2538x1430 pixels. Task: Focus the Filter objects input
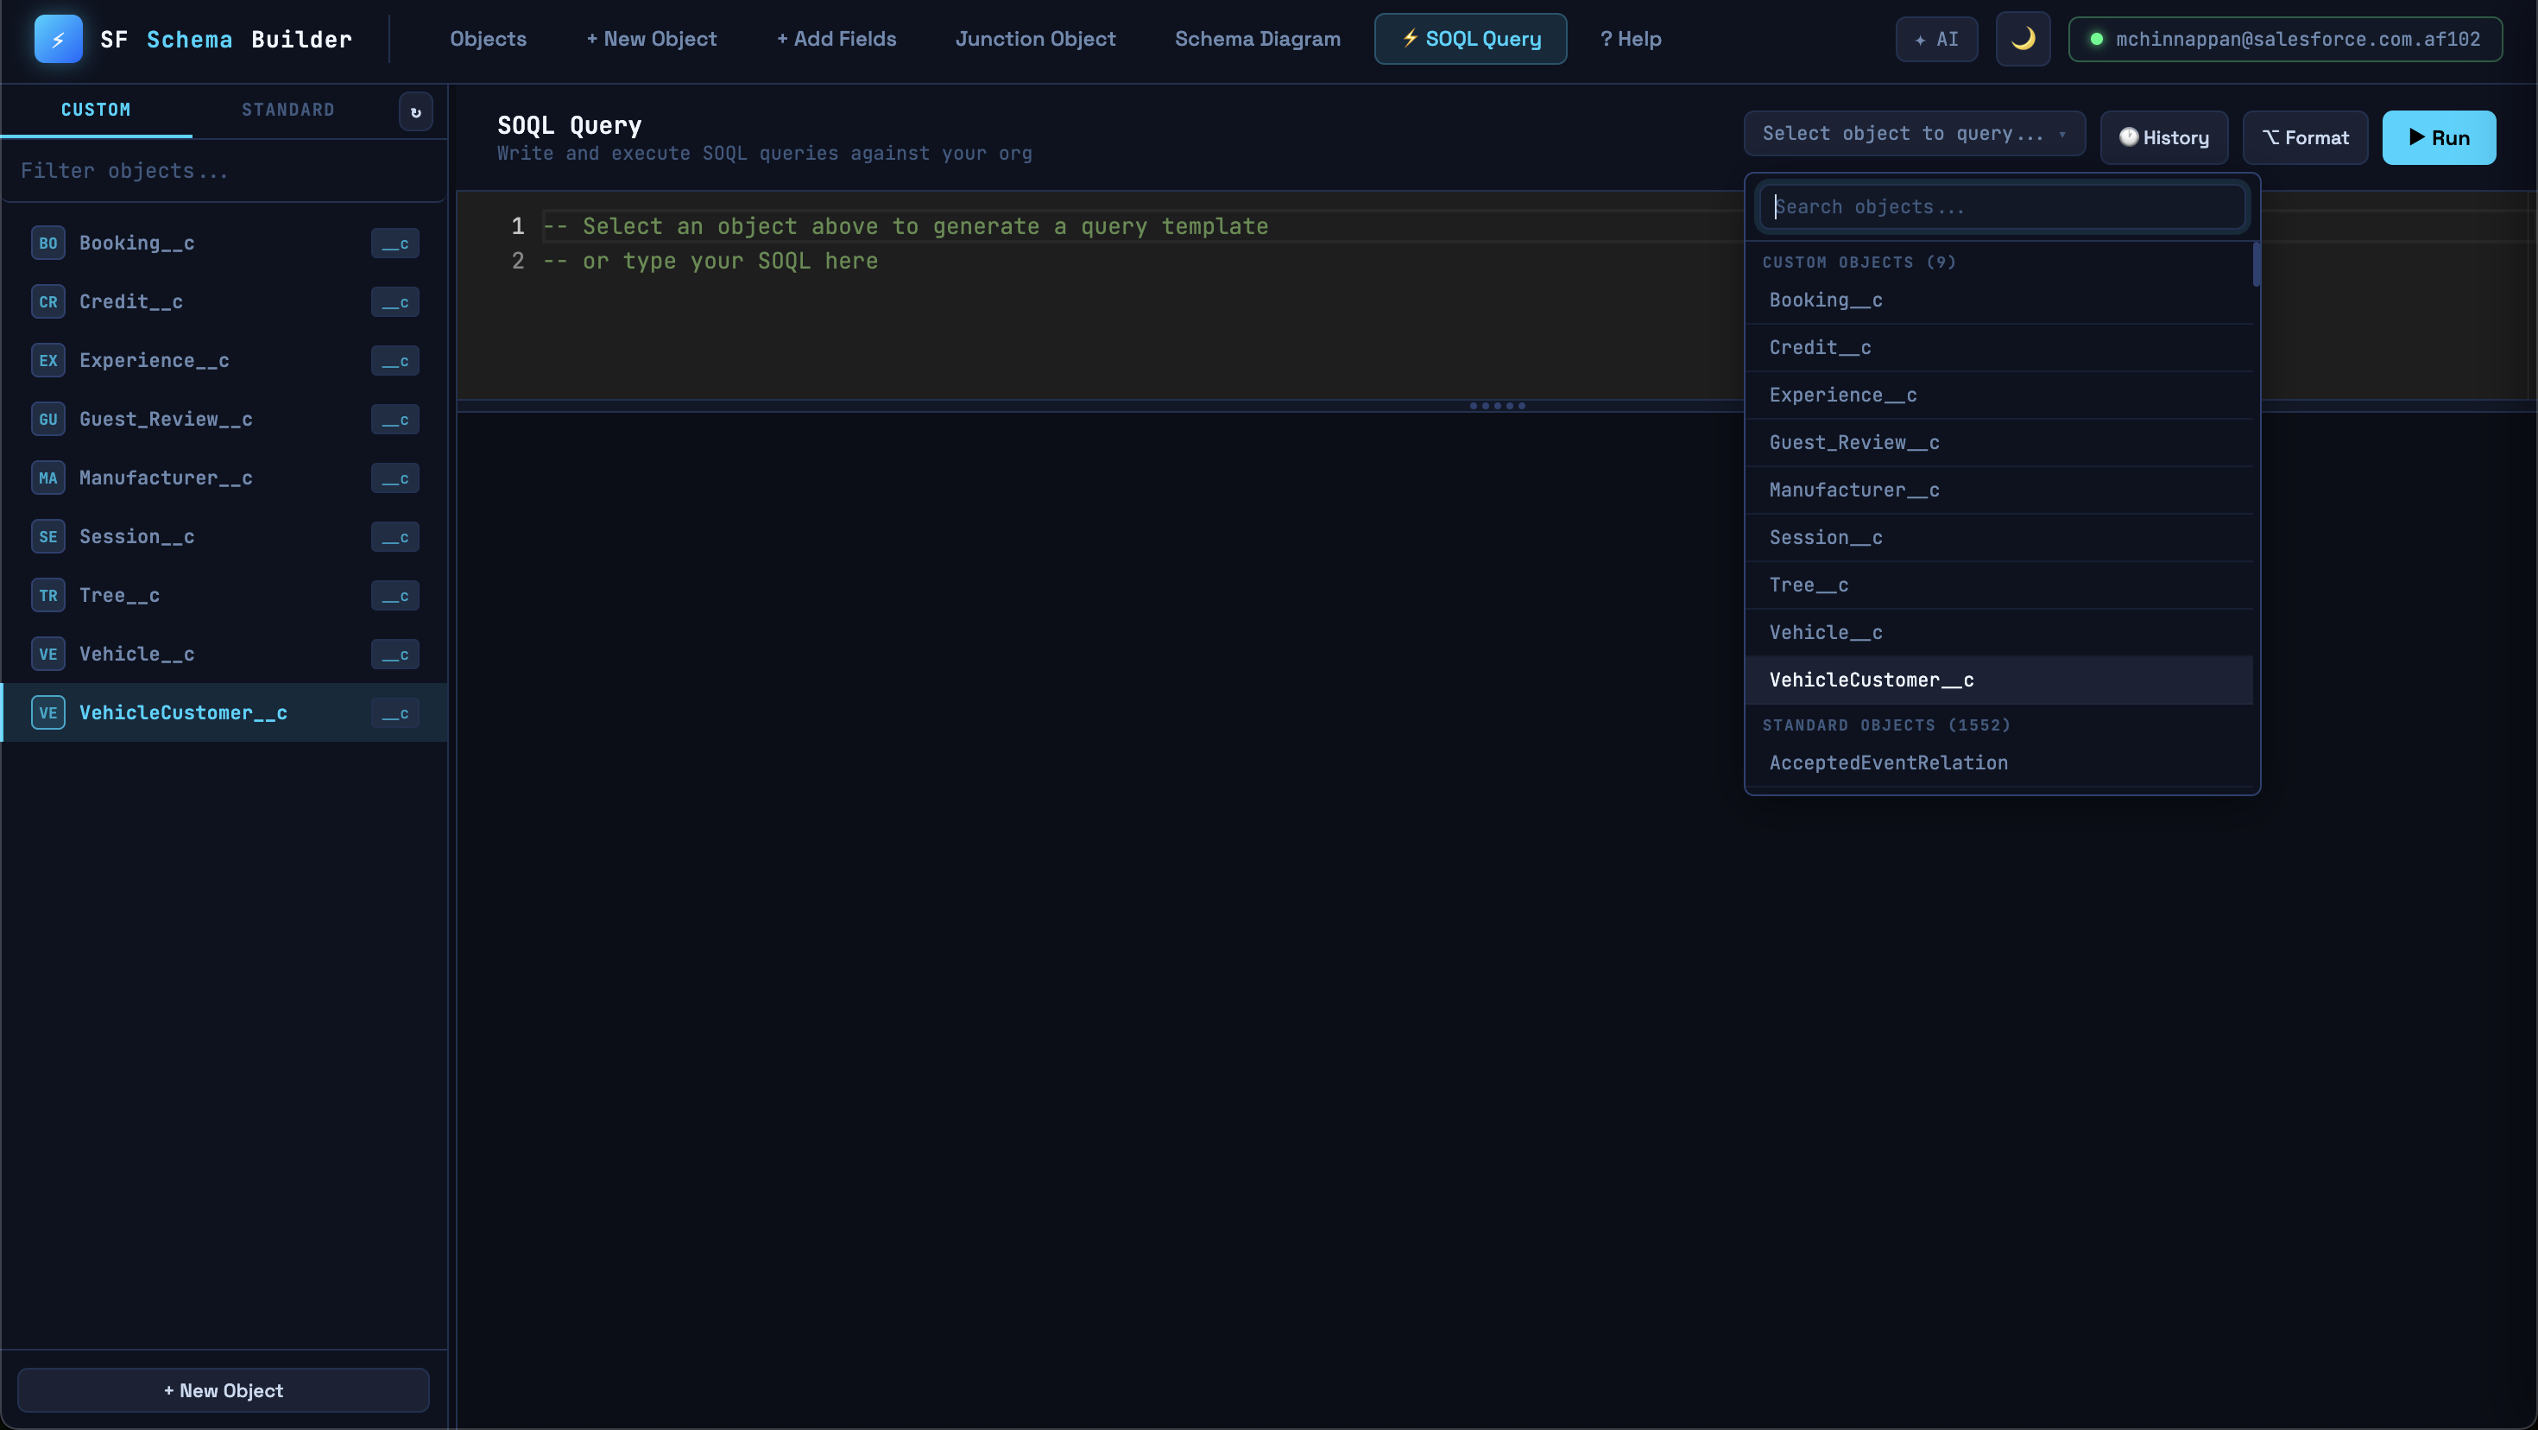[224, 172]
